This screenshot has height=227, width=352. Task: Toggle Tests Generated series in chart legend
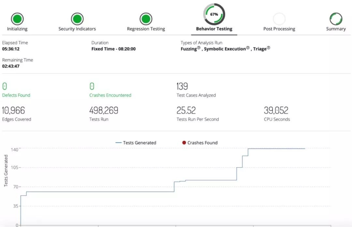click(x=136, y=143)
